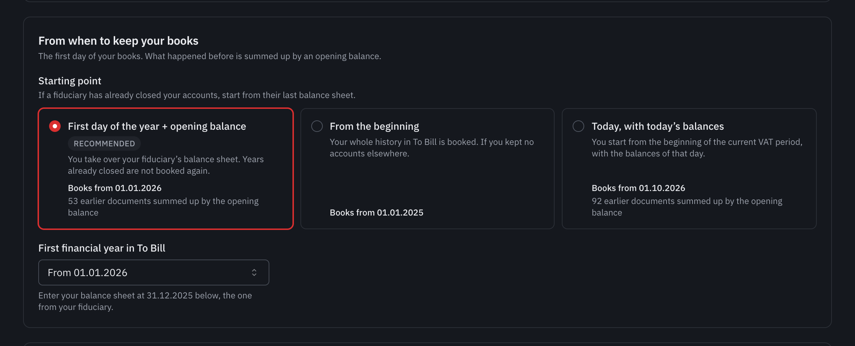The image size is (855, 346).
Task: Click the '92 earlier documents' summary text
Action: 687,207
